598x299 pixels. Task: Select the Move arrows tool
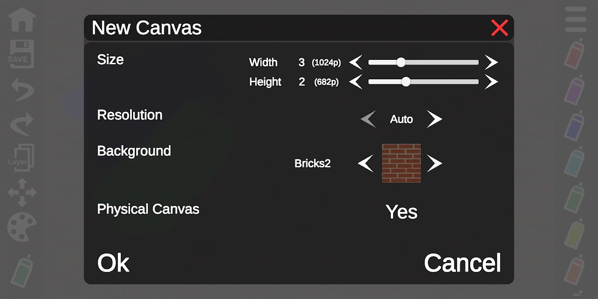[22, 192]
